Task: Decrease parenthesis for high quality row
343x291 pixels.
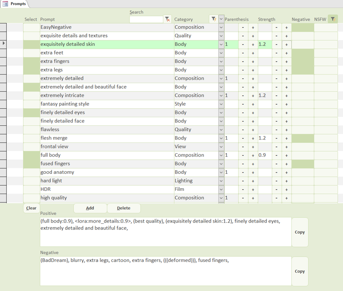Action: [243, 198]
